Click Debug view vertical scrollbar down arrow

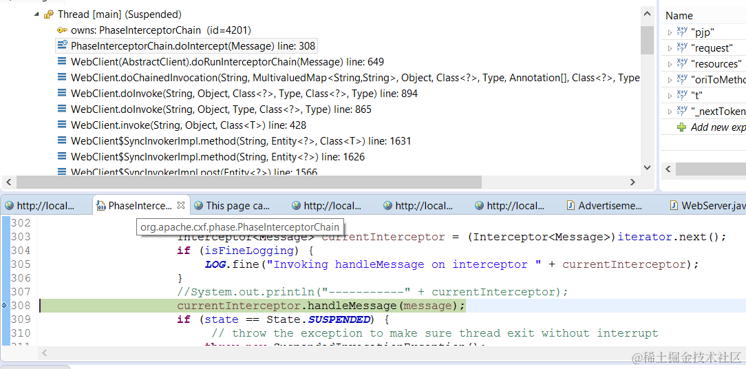(647, 167)
